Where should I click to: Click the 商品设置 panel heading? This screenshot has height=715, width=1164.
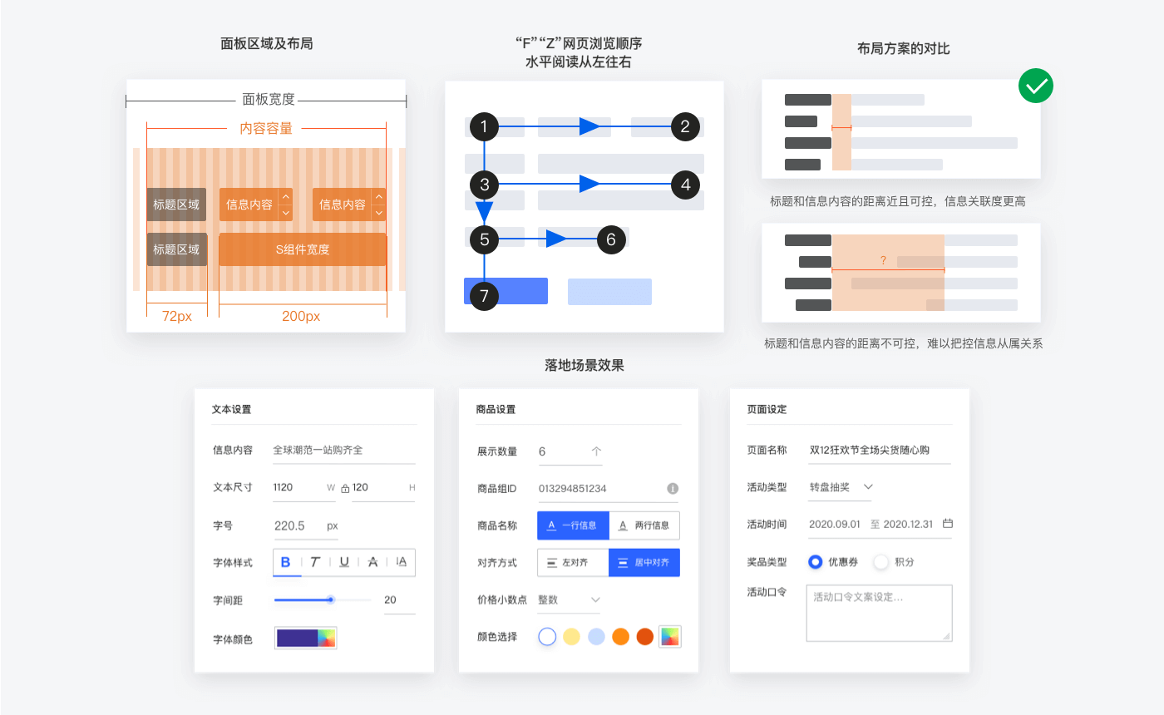[x=496, y=410]
